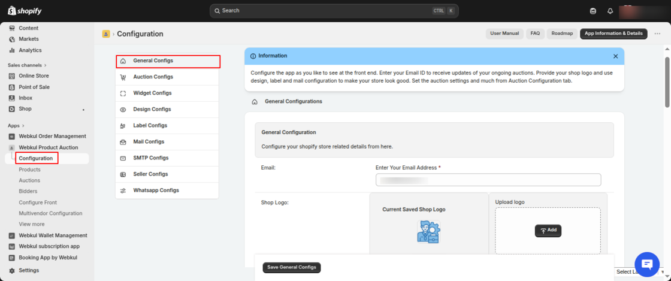Click the Booking App by Webkul icon
Image resolution: width=671 pixels, height=281 pixels.
tap(12, 258)
